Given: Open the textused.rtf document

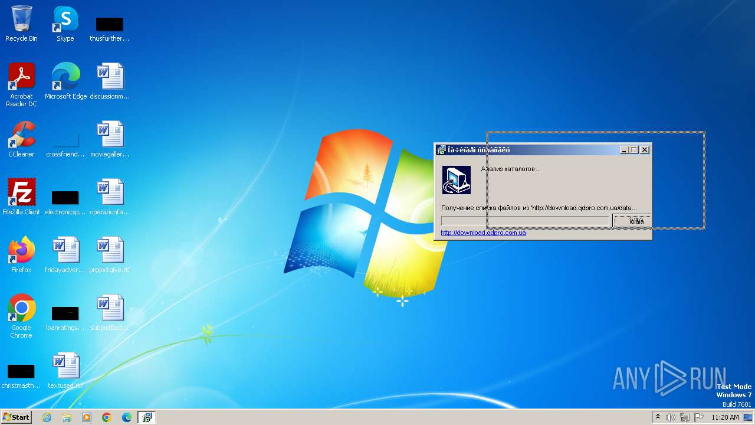Looking at the screenshot, I should tap(65, 370).
